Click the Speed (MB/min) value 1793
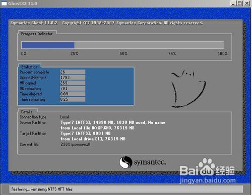This screenshot has height=195, width=252. pyautogui.click(x=73, y=78)
